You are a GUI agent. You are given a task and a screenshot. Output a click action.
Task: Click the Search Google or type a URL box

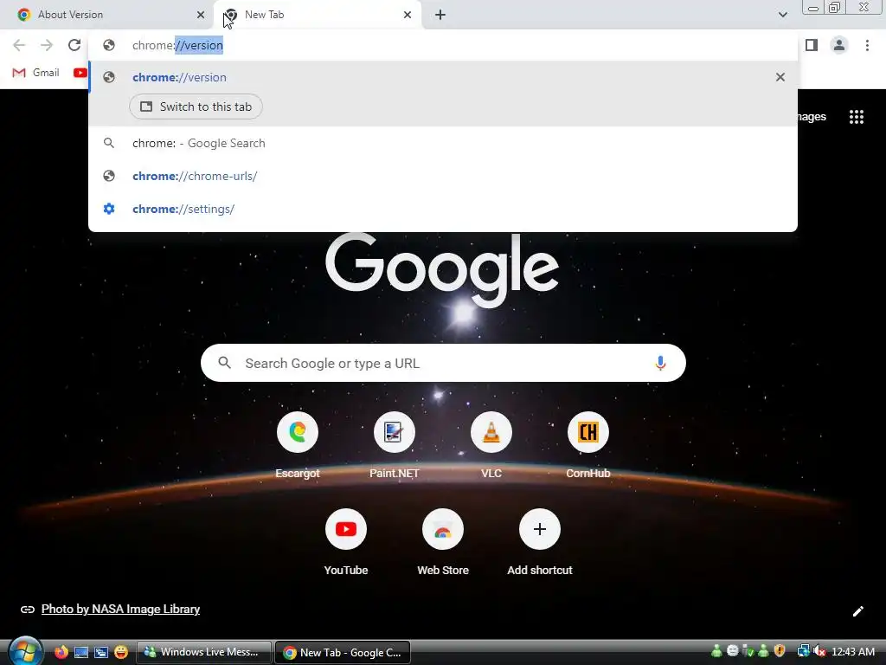443,363
